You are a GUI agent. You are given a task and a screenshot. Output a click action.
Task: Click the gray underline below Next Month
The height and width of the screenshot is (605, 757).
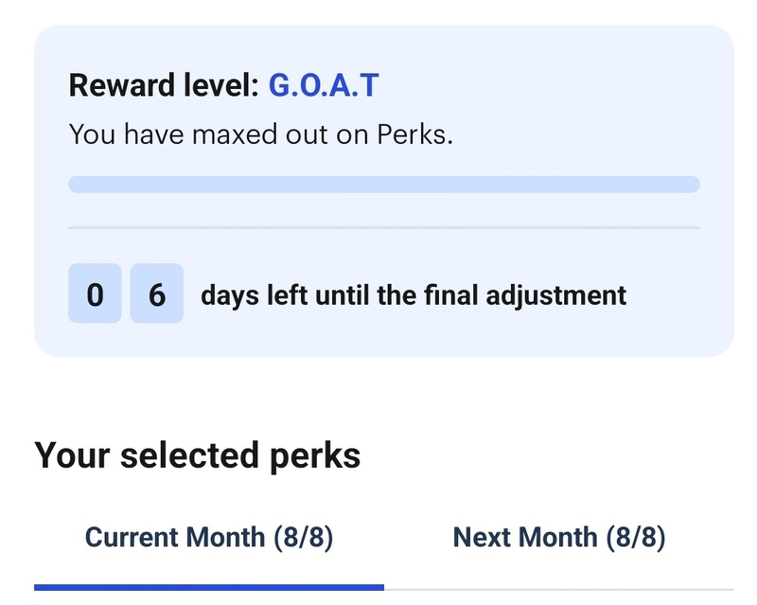pos(559,589)
